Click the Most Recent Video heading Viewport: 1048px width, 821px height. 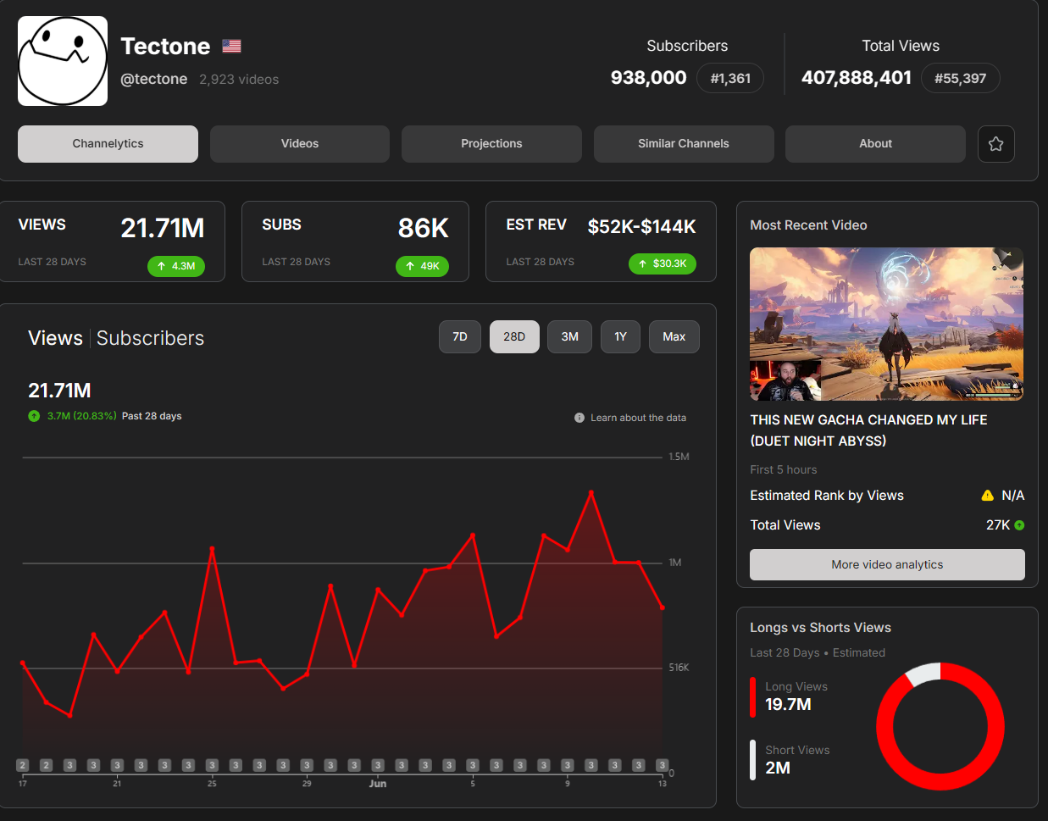click(808, 225)
